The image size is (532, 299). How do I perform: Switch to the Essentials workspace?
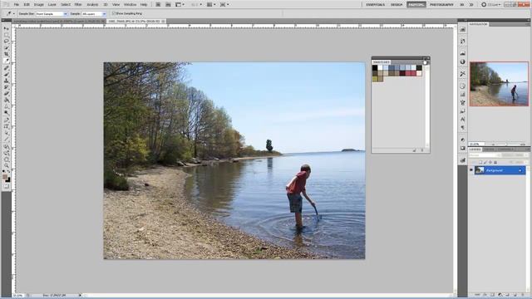(x=375, y=5)
